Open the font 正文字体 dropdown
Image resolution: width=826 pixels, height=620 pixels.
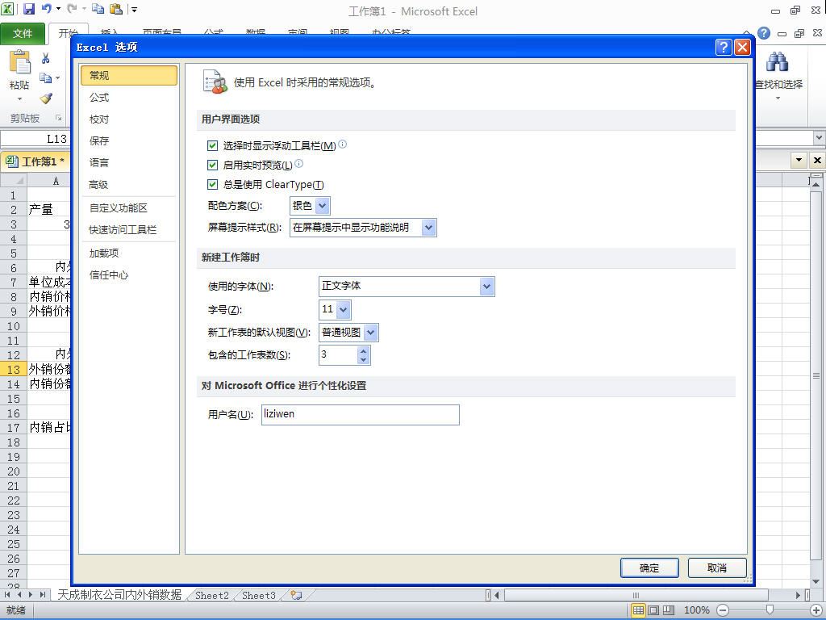point(486,287)
